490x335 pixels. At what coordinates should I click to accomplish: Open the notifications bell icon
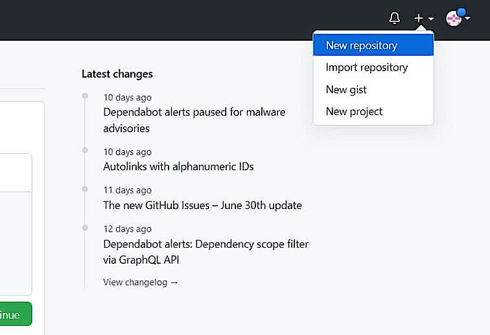click(394, 18)
